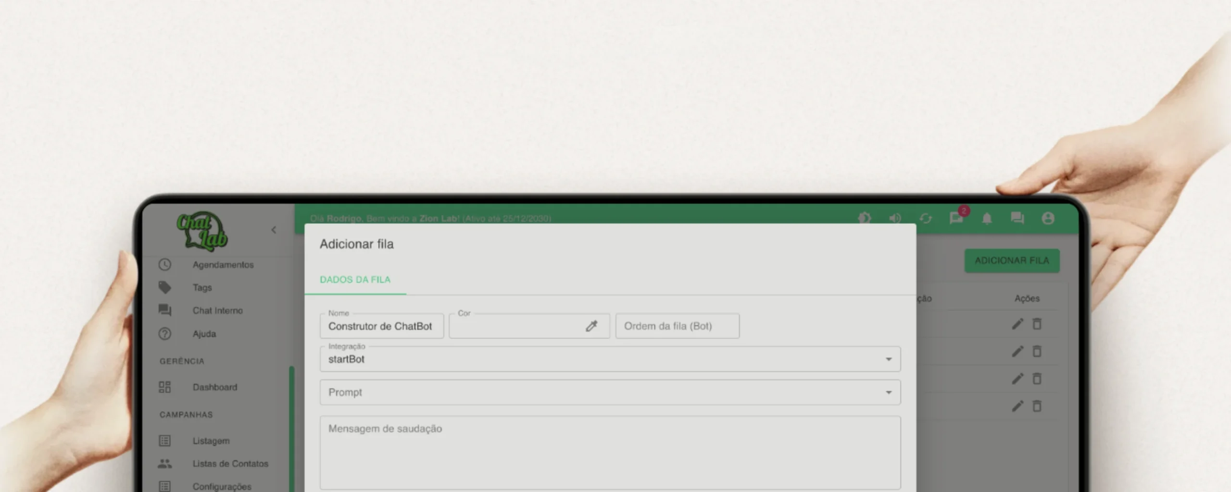1231x492 pixels.
Task: Click the Adicionar fila dialog title
Action: [356, 244]
